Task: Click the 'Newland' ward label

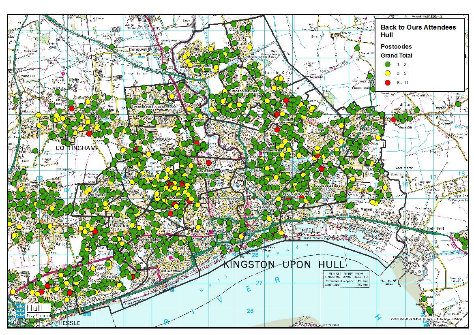Action: [204, 171]
